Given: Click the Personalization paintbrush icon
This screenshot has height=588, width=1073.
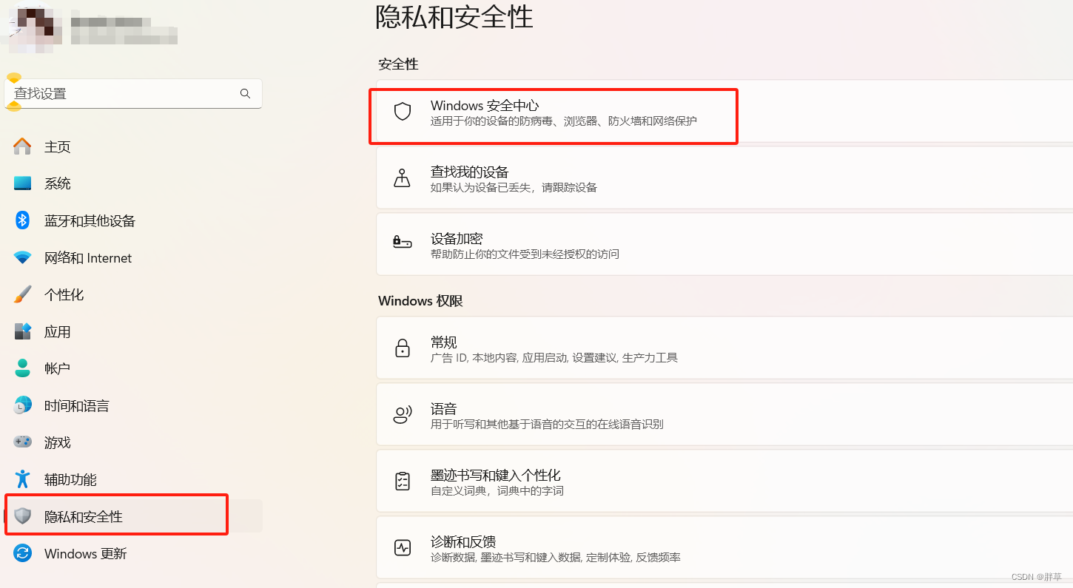Looking at the screenshot, I should click(x=22, y=294).
